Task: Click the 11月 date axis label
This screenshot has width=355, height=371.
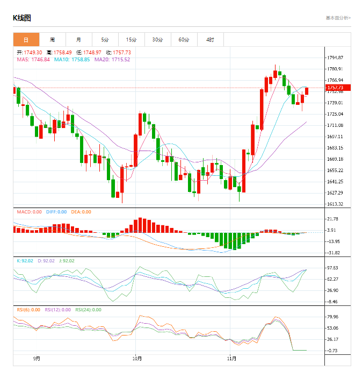Action: point(231,359)
